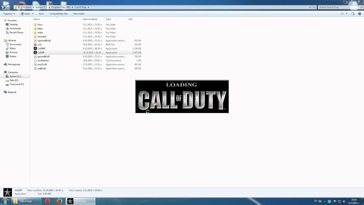Viewport: 364px width, 205px height.
Task: Expand the arrow after Program Files (x86)
Action: point(73,7)
